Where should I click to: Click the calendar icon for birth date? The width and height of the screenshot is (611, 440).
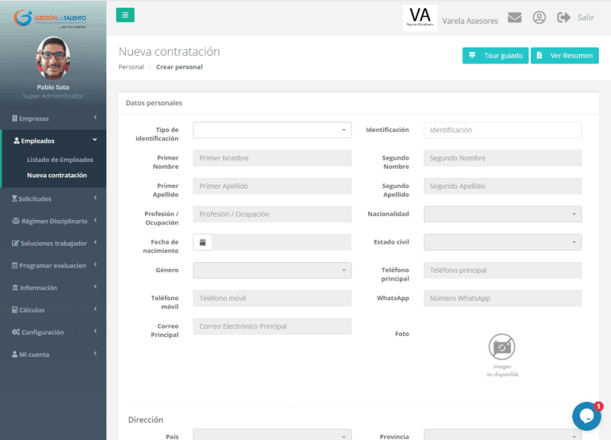(202, 242)
